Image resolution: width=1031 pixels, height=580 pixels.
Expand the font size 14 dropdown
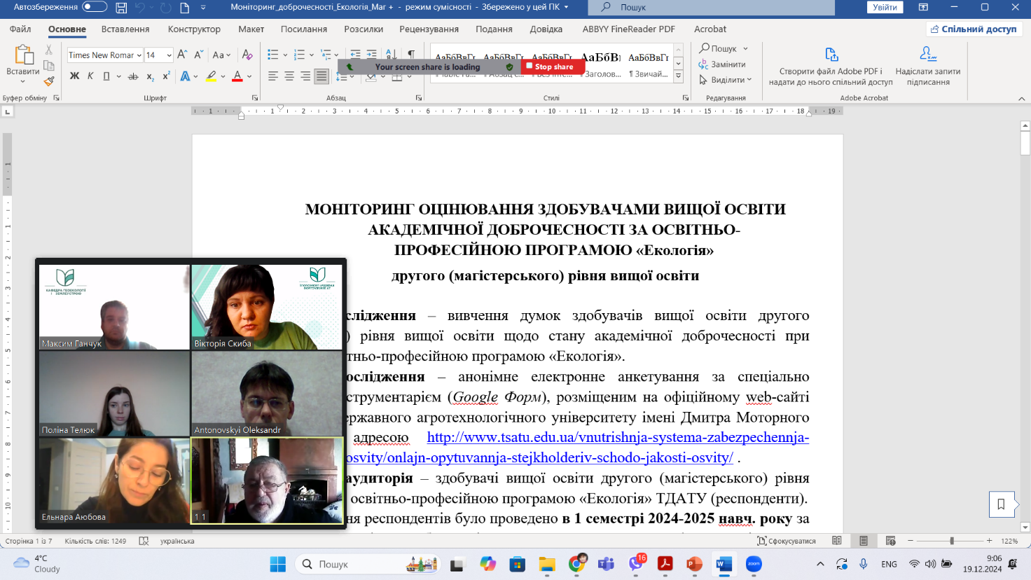point(169,55)
